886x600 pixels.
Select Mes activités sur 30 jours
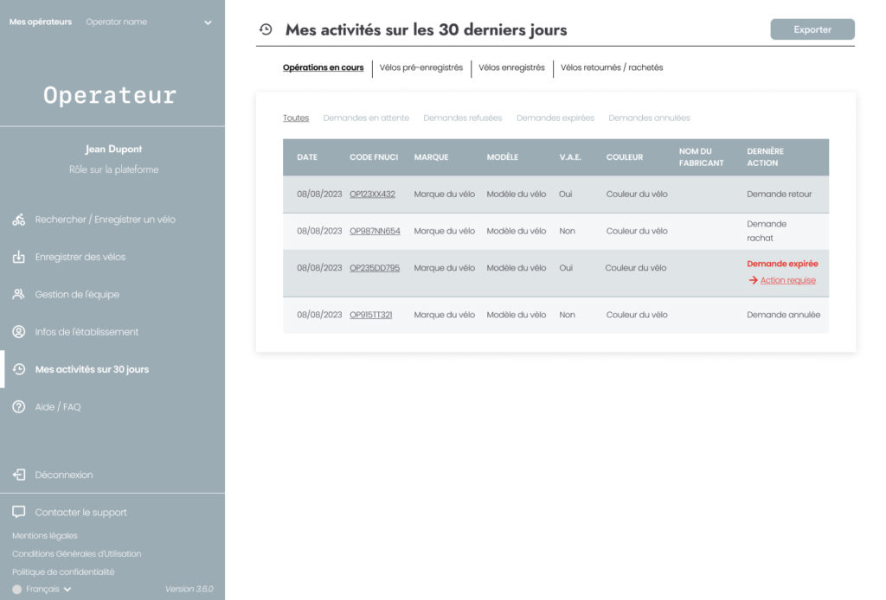point(92,369)
